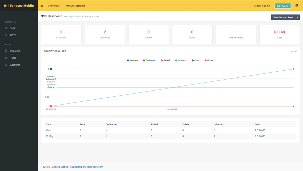
Task: Open the support@panaceamobile.com email link
Action: coord(87,167)
